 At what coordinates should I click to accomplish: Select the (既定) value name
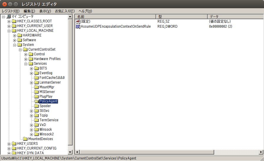point(86,21)
